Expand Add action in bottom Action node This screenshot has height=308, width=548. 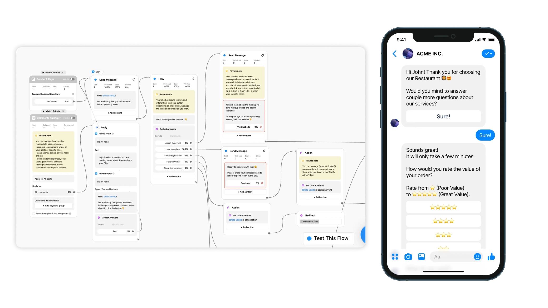[x=247, y=227]
